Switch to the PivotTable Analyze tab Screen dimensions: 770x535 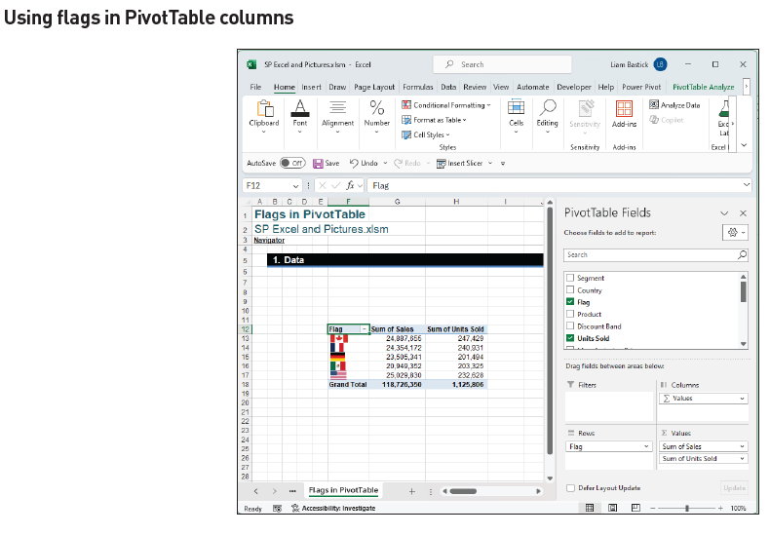pyautogui.click(x=703, y=87)
